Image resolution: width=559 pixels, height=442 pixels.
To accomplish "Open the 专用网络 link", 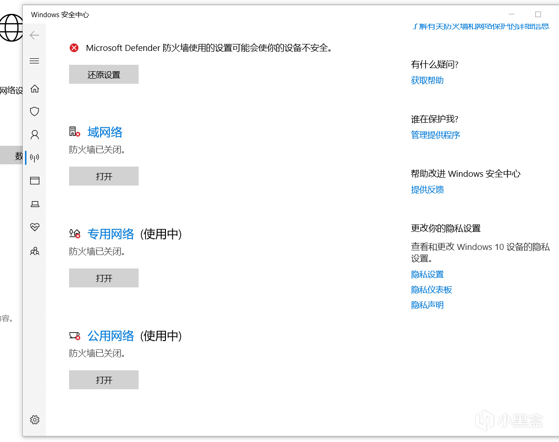I will (111, 234).
